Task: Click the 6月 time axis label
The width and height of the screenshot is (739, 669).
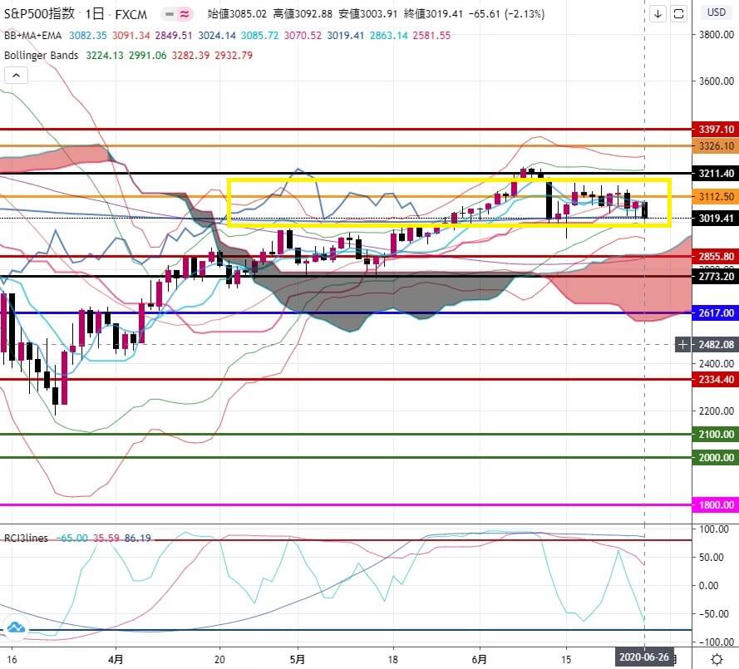Action: 480,659
